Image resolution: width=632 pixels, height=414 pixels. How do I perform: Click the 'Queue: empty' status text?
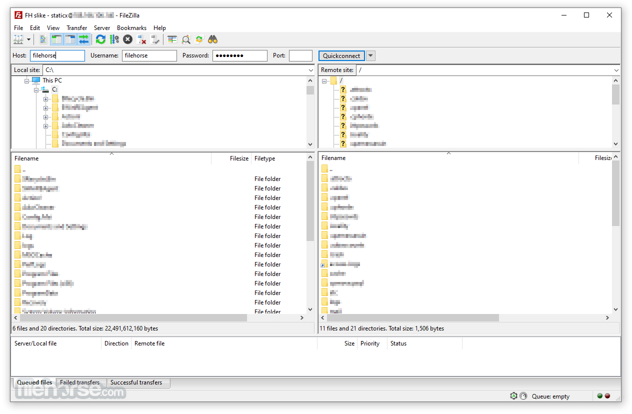[550, 396]
